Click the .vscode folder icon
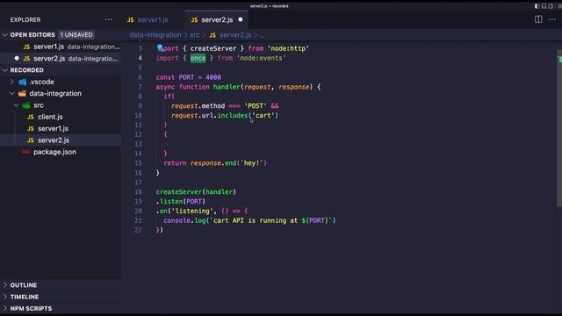The image size is (562, 316). coord(23,82)
